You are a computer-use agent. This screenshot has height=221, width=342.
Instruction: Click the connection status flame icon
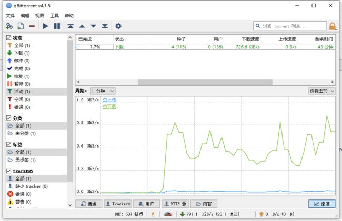click(153, 214)
